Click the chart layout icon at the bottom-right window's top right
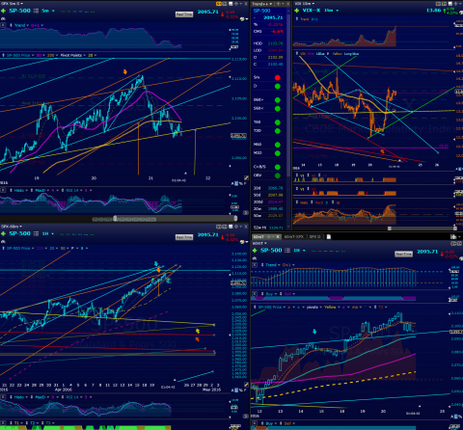The image size is (463, 430). click(x=453, y=237)
